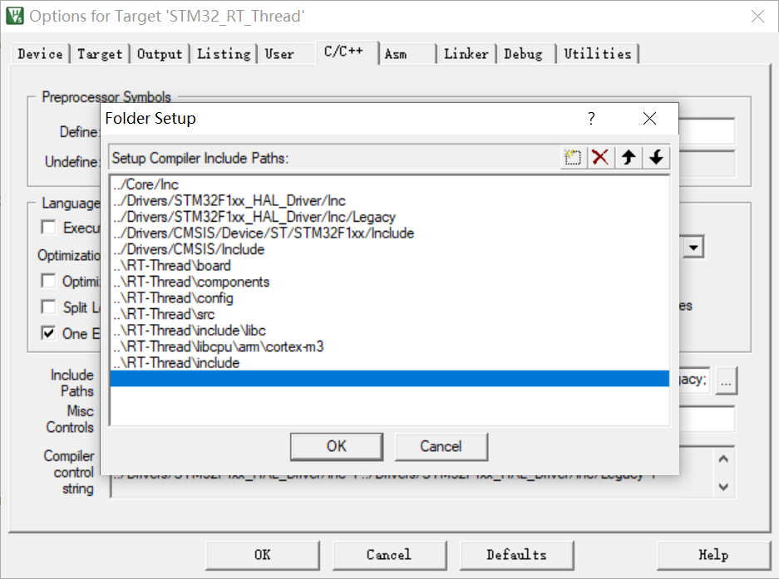Screen dimensions: 779x579
Task: Delete selected include path with red X
Action: [x=600, y=157]
